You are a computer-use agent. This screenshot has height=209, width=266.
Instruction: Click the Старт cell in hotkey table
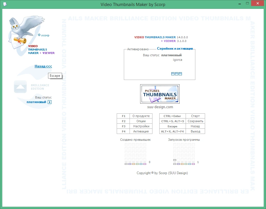pyautogui.click(x=195, y=116)
